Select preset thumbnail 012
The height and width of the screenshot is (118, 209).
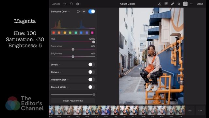[x=124, y=110]
